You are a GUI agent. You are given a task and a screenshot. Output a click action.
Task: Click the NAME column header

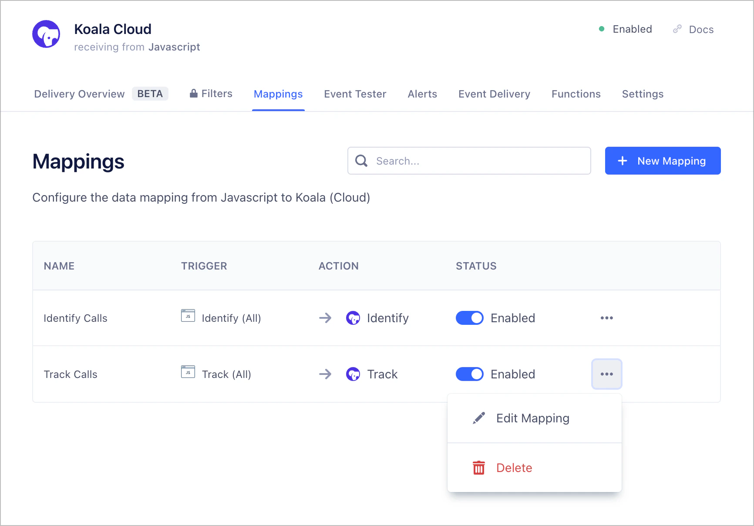pyautogui.click(x=59, y=266)
